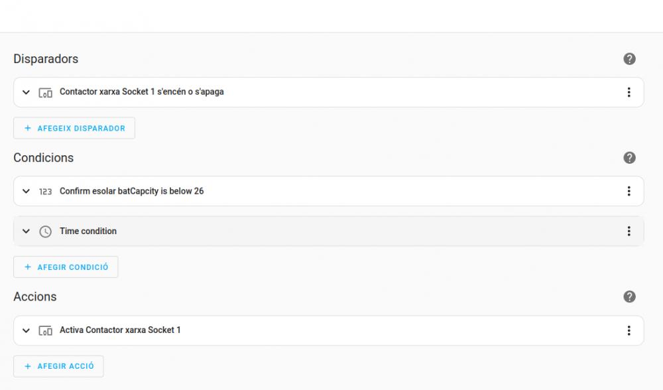This screenshot has height=390, width=663.
Task: Open three-dot menu for Activa Contactor action
Action: pyautogui.click(x=629, y=330)
